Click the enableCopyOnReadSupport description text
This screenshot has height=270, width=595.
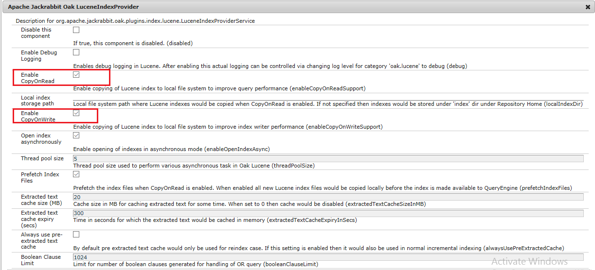point(219,88)
